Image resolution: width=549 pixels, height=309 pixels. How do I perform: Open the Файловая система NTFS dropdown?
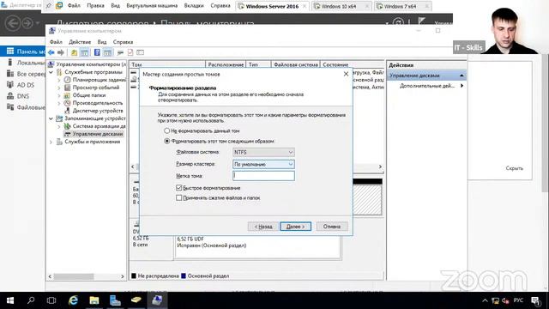coord(263,152)
